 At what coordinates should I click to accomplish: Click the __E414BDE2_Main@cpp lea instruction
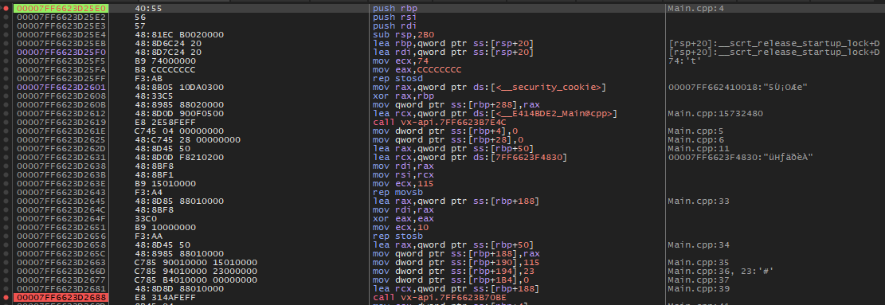tap(495, 113)
